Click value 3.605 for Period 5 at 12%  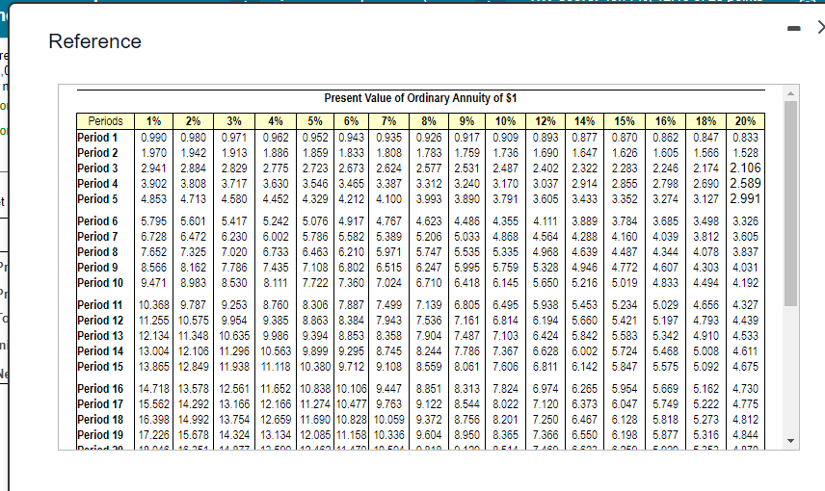pyautogui.click(x=546, y=198)
